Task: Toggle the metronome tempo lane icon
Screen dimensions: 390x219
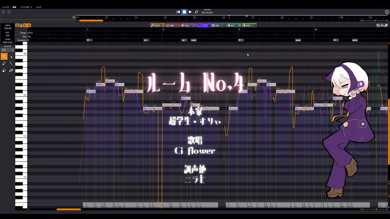Action: (x=17, y=25)
